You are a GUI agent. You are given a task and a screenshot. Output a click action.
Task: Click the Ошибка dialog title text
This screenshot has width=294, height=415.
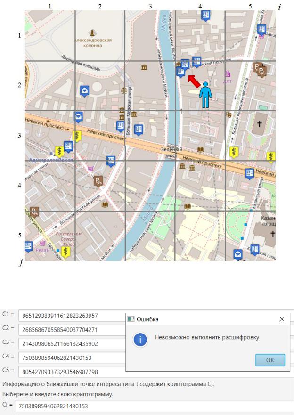click(x=147, y=319)
